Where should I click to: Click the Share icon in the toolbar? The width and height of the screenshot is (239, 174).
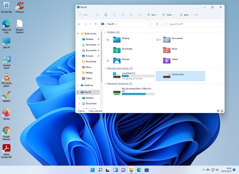(131, 15)
